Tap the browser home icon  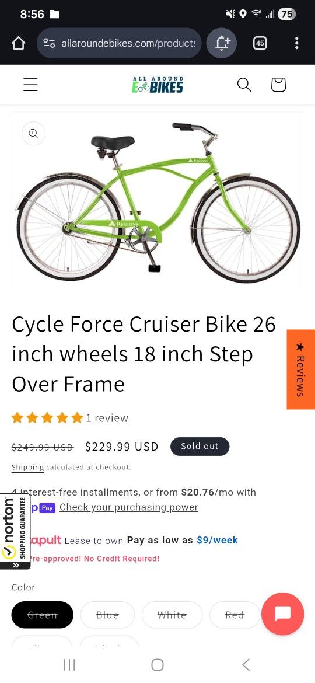pos(18,43)
